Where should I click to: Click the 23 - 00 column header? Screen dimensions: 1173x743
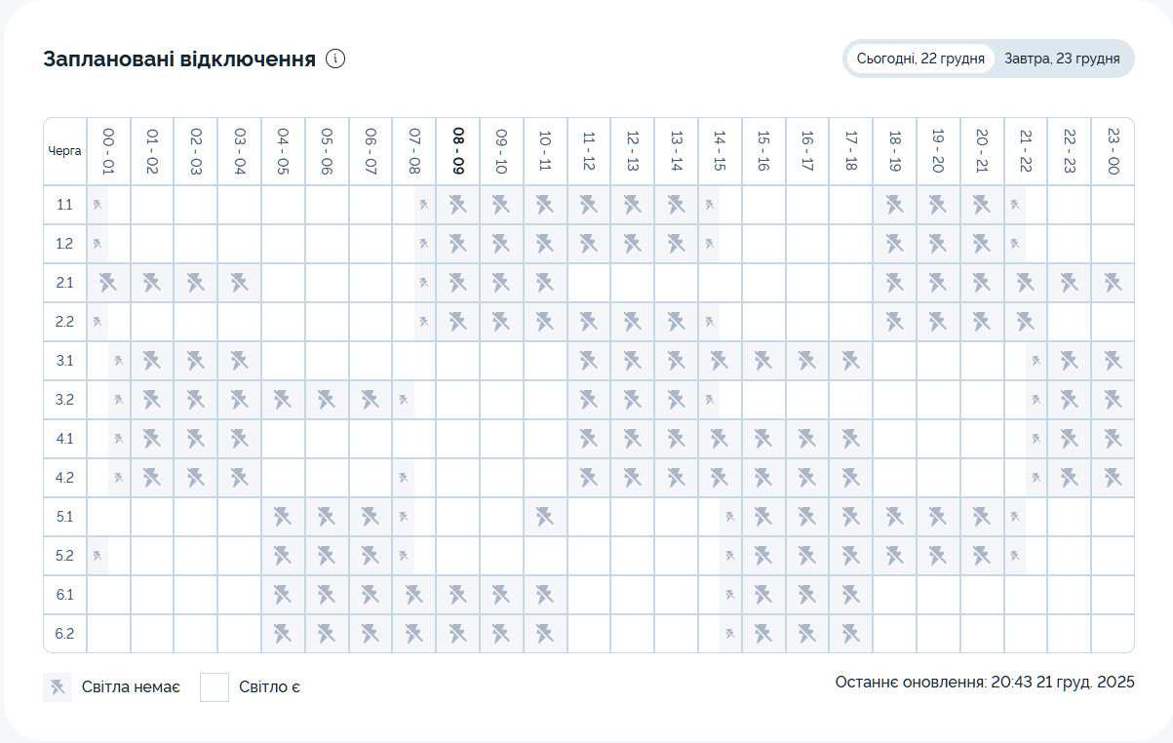(x=1113, y=151)
